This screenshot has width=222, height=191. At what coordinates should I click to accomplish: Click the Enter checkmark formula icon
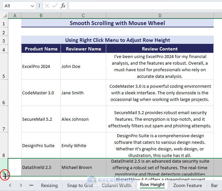click(x=55, y=6)
